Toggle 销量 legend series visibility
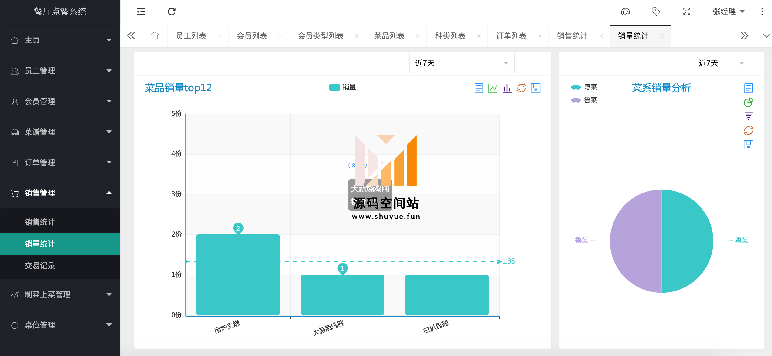The height and width of the screenshot is (356, 772). [342, 87]
